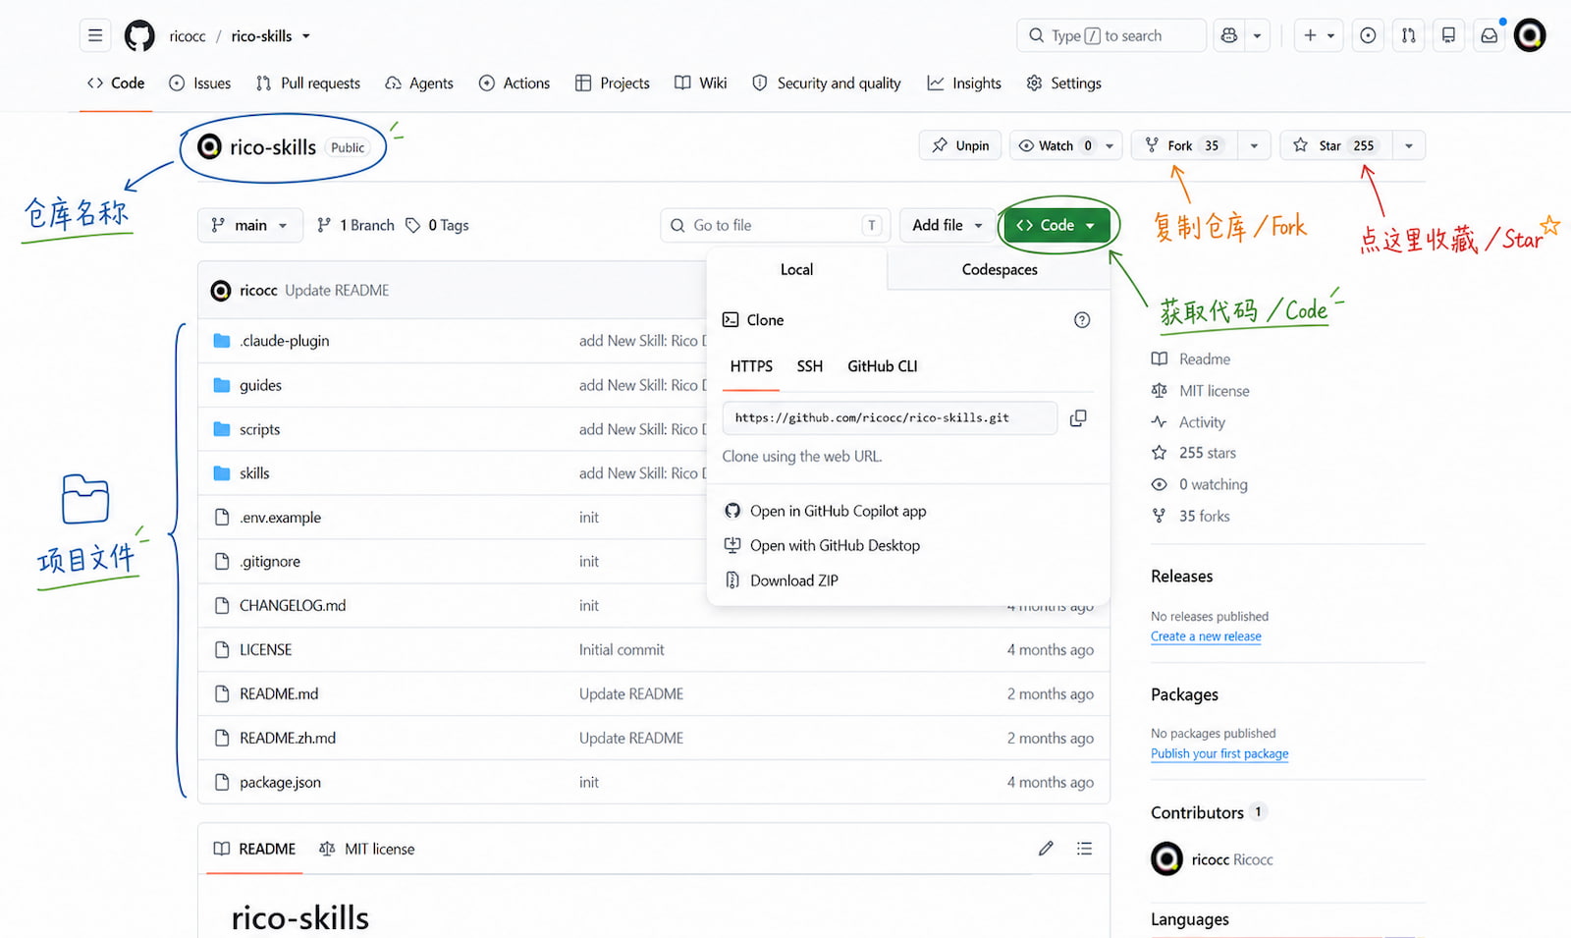This screenshot has width=1571, height=938.
Task: Open the Clone help question mark icon
Action: pos(1082,320)
